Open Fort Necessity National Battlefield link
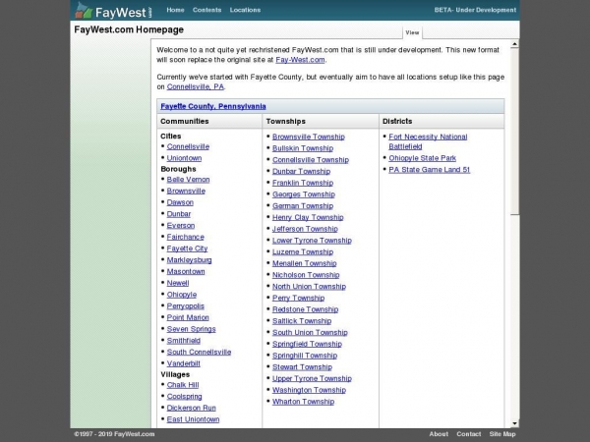The image size is (590, 442). point(428,141)
